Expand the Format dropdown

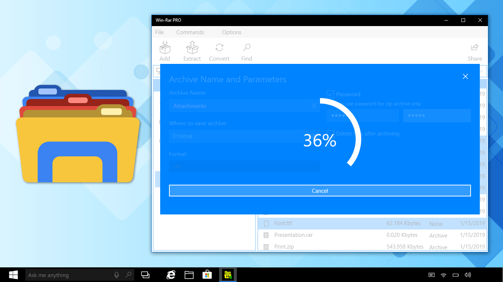tap(244, 167)
